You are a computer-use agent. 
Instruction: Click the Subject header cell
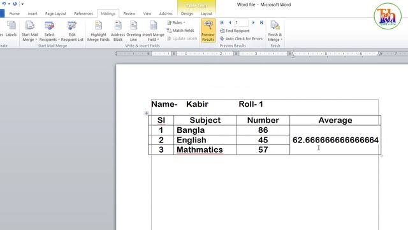point(205,120)
